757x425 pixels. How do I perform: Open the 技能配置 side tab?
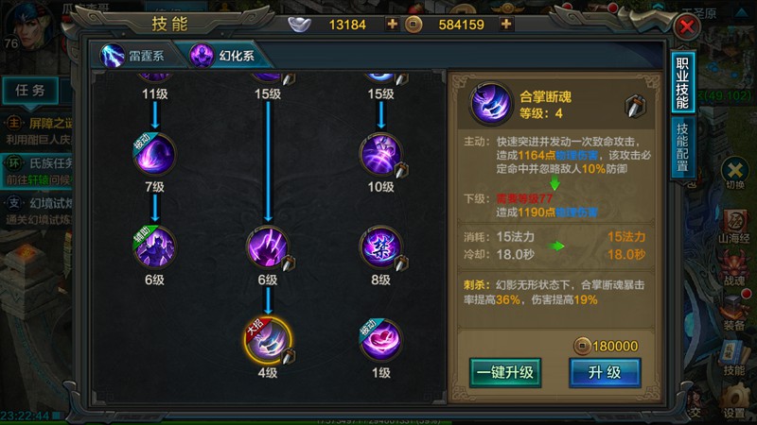click(682, 148)
